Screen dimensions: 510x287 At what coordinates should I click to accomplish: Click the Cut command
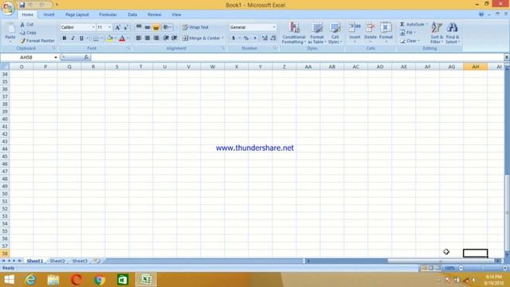point(26,25)
